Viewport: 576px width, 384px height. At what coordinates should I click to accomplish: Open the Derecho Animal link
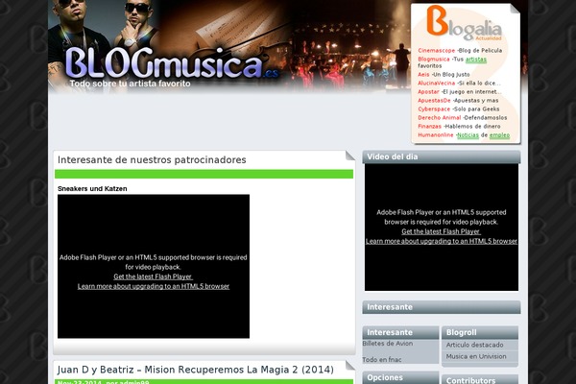[x=439, y=117]
